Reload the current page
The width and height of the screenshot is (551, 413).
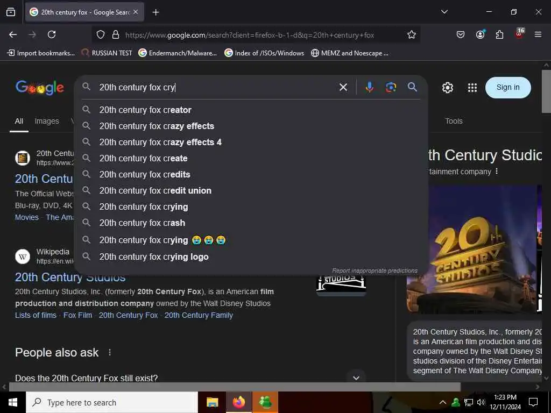[x=52, y=34]
